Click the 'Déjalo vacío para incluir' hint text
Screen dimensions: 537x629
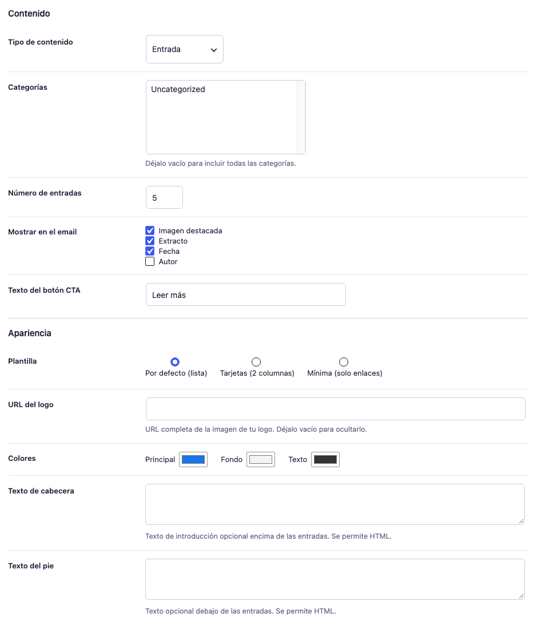[x=221, y=164]
